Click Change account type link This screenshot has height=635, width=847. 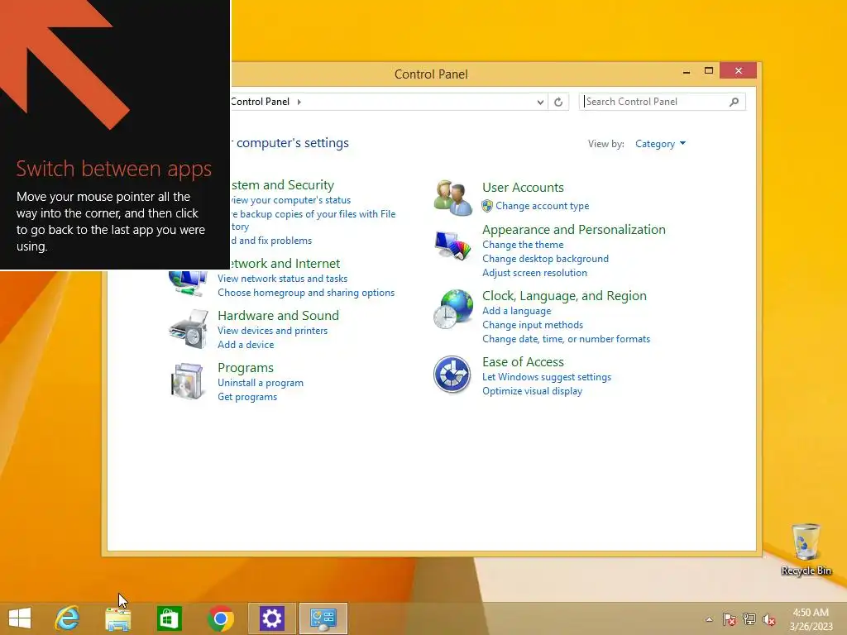543,206
